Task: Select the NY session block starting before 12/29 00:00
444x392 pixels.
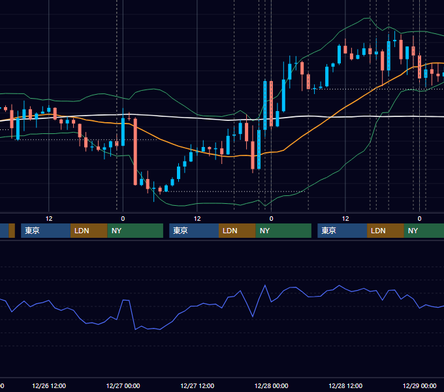Action: pos(424,231)
